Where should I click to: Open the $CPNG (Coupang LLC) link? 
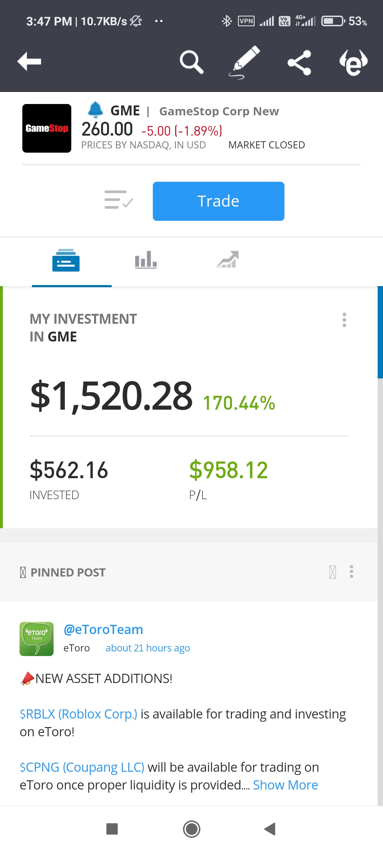[x=82, y=767]
